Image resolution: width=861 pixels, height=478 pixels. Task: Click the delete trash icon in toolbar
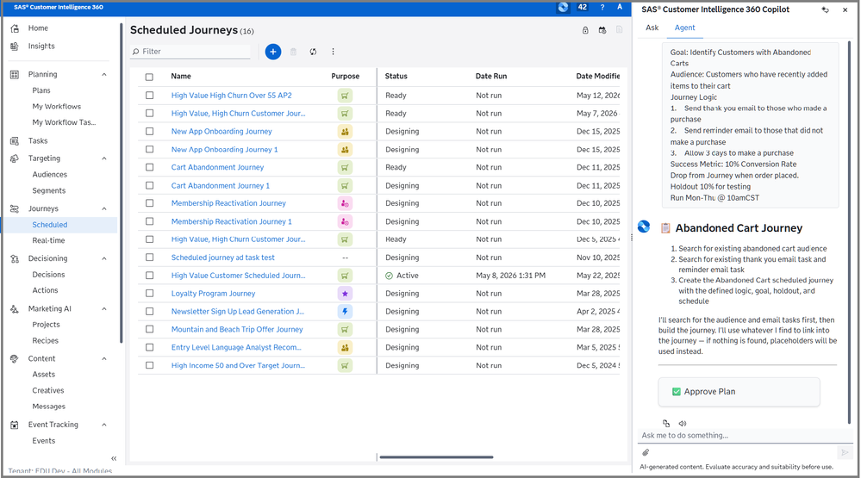[x=293, y=52]
